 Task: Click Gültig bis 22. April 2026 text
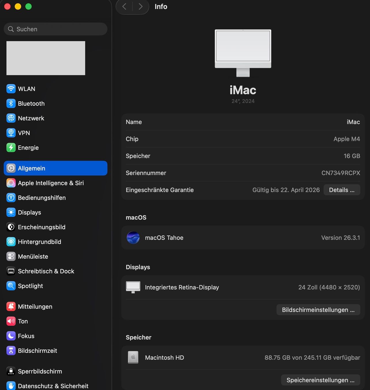point(286,190)
